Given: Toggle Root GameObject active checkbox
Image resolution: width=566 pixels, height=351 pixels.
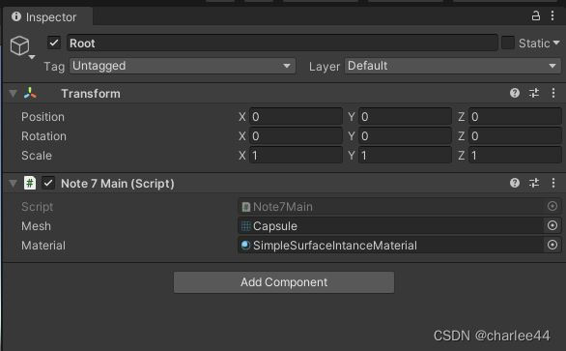Looking at the screenshot, I should [54, 43].
